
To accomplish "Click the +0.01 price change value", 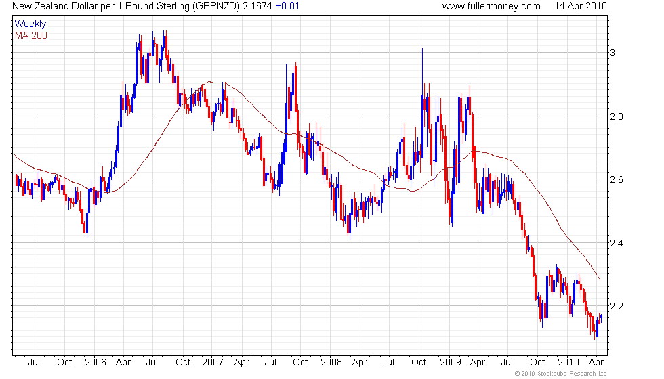I will (x=287, y=6).
